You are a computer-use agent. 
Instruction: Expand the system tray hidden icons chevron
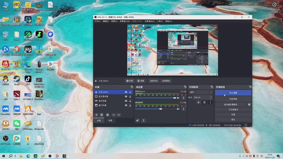coord(243,156)
